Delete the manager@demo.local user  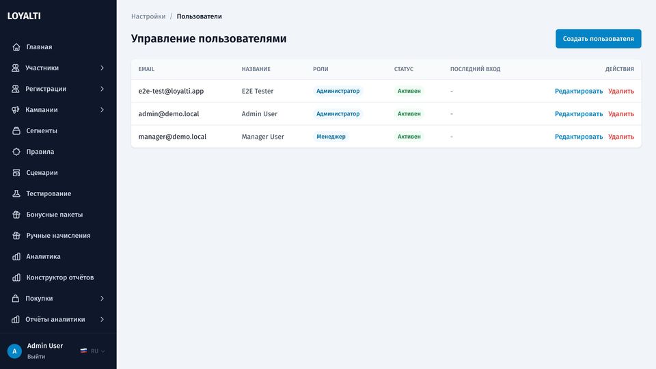coord(621,137)
